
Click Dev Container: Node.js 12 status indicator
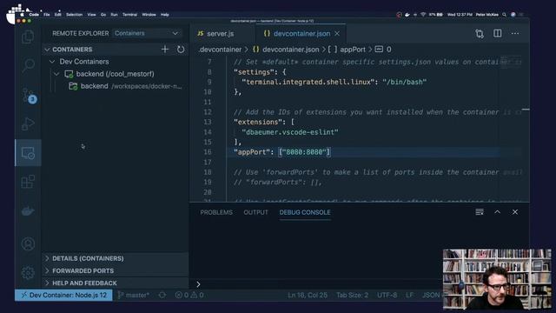point(63,295)
